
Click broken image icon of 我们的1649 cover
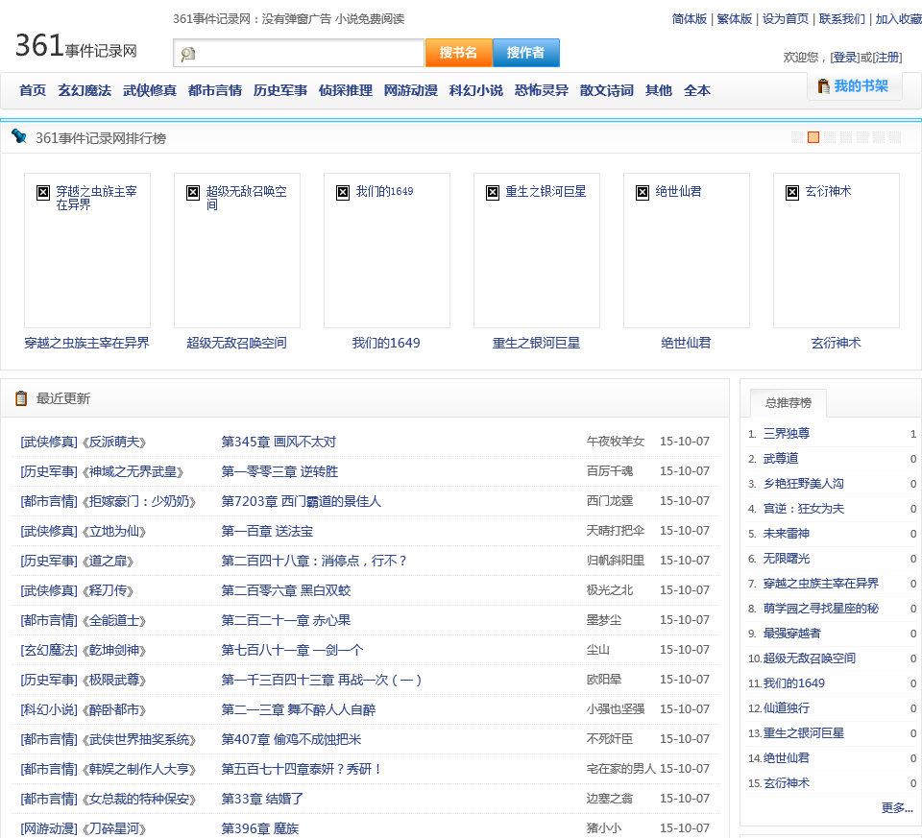[343, 192]
